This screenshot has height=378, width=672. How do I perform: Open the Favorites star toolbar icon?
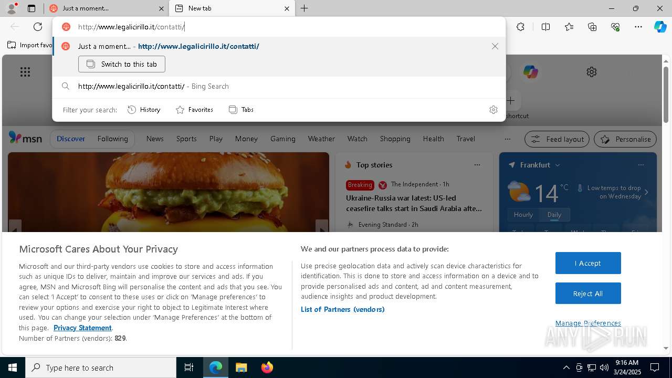(569, 27)
